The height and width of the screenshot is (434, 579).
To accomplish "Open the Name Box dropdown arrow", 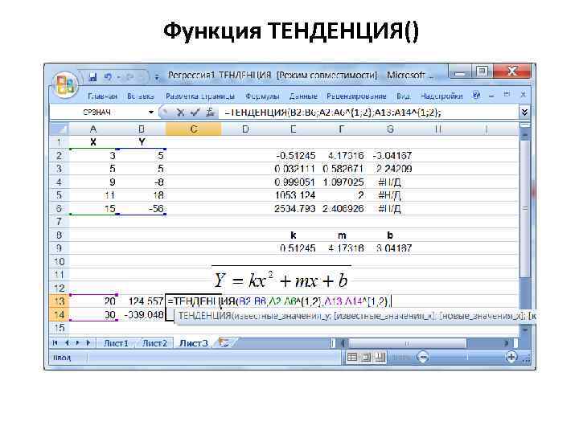I will click(x=151, y=113).
